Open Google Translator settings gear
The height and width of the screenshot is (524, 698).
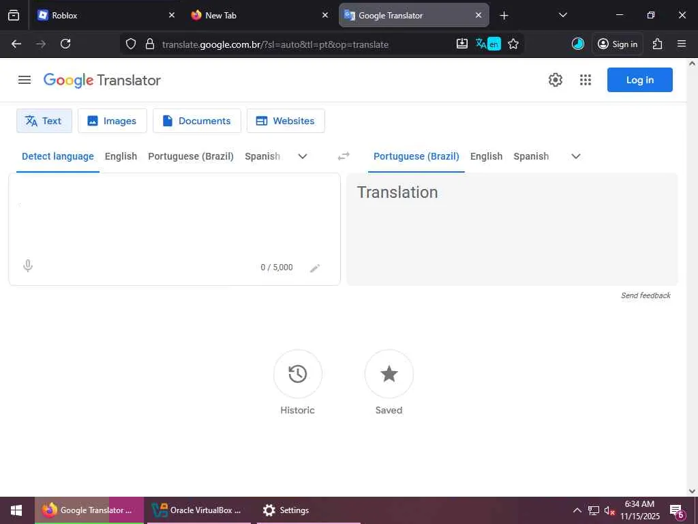pos(555,80)
